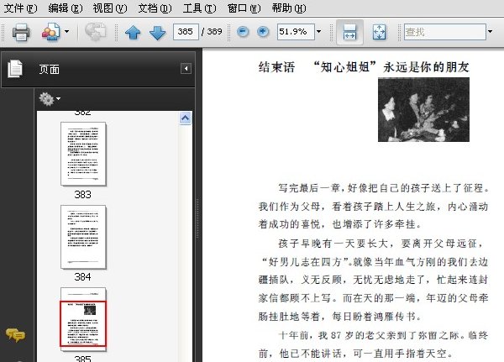Click the Pages panel document icon
The image size is (504, 362).
(x=15, y=69)
